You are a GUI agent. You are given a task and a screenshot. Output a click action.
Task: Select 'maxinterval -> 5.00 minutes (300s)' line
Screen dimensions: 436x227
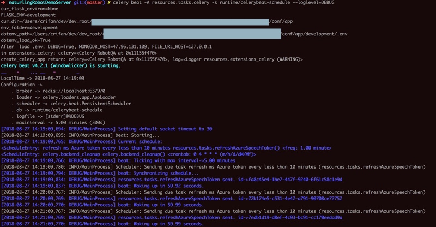click(x=58, y=123)
